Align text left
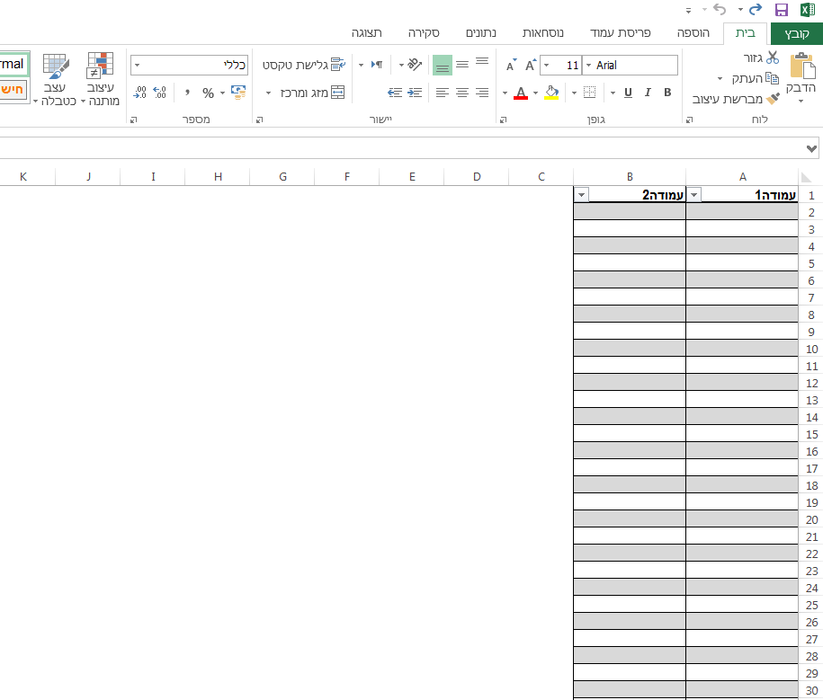This screenshot has height=700, width=823. pyautogui.click(x=442, y=93)
